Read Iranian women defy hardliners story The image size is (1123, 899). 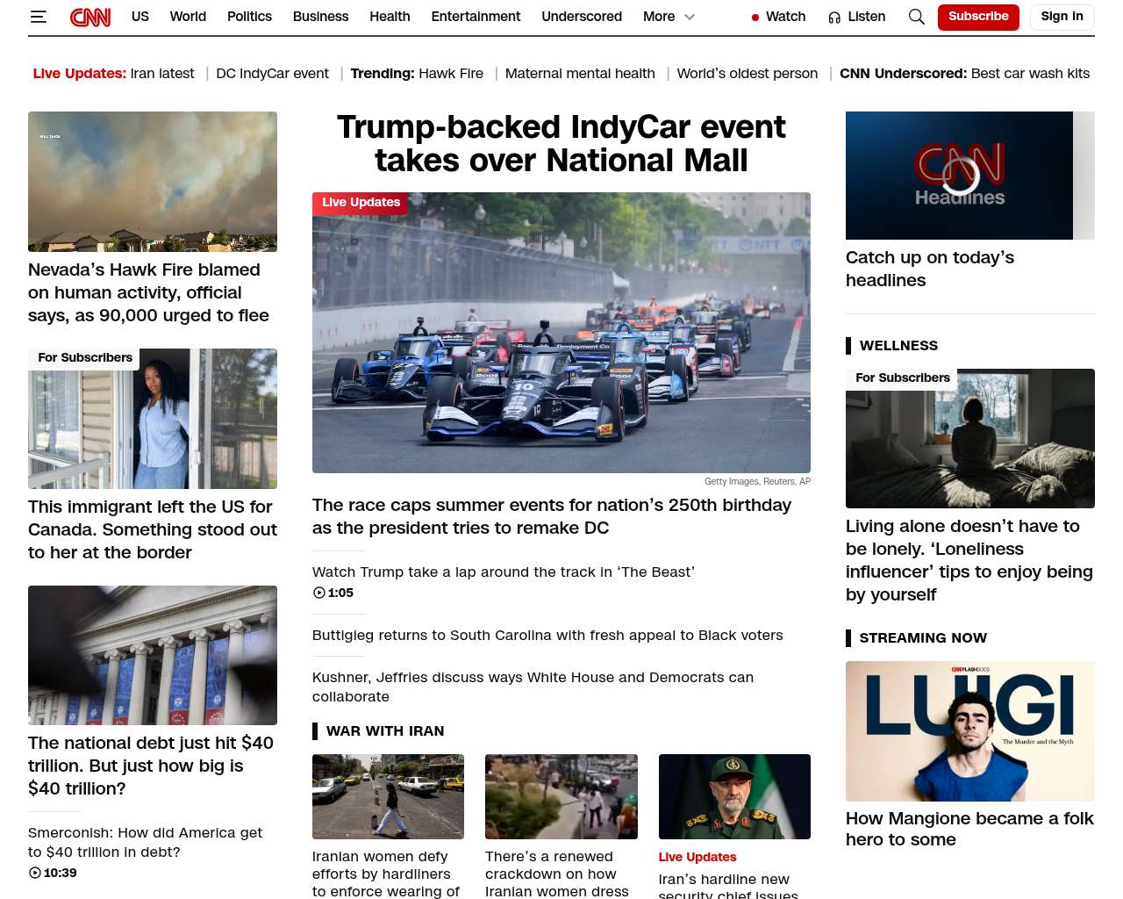[x=386, y=874]
